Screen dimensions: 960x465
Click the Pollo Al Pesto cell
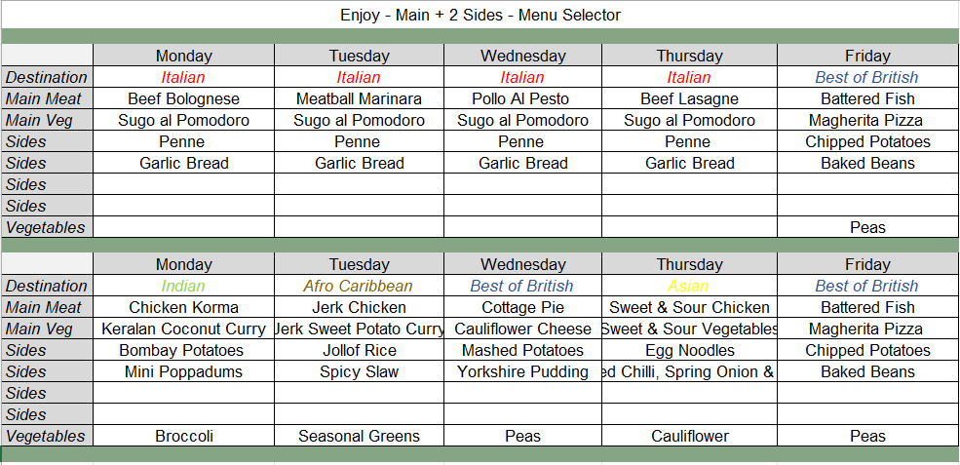click(x=522, y=98)
